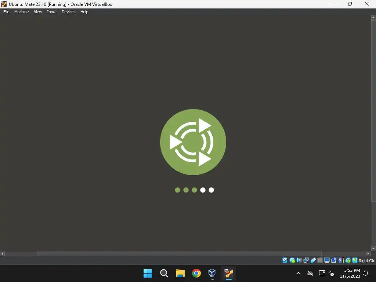Image resolution: width=376 pixels, height=282 pixels.
Task: Click the OneDrive tray icon
Action: [x=310, y=273]
